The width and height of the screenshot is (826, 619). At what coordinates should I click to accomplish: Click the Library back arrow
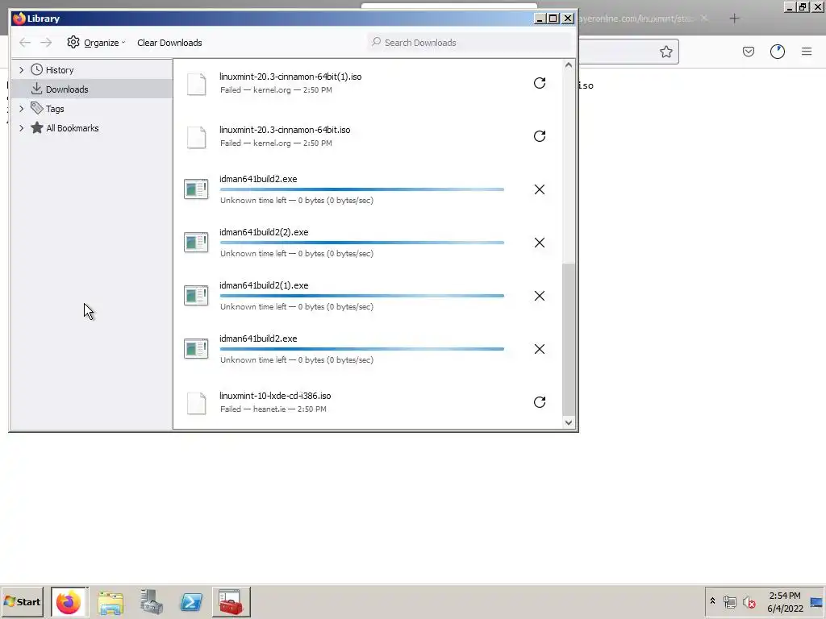(x=25, y=43)
